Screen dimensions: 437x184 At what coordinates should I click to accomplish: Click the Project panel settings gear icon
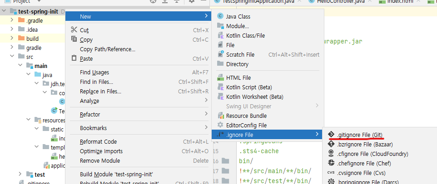click(191, 1)
